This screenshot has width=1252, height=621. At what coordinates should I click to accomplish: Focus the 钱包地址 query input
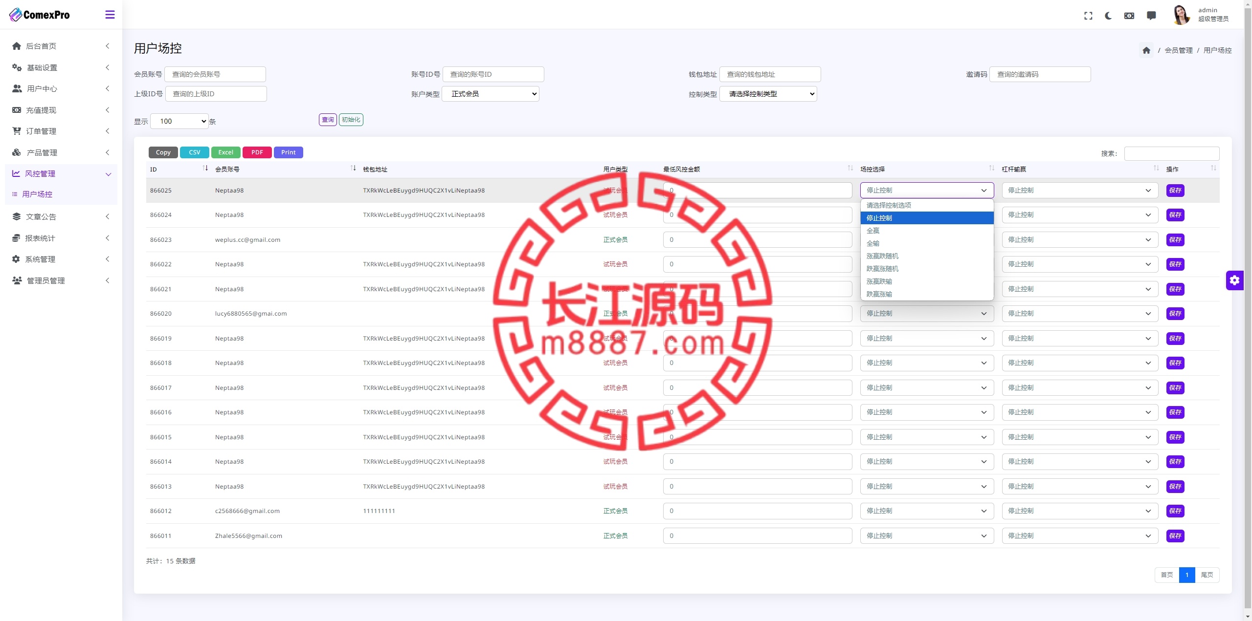(770, 74)
